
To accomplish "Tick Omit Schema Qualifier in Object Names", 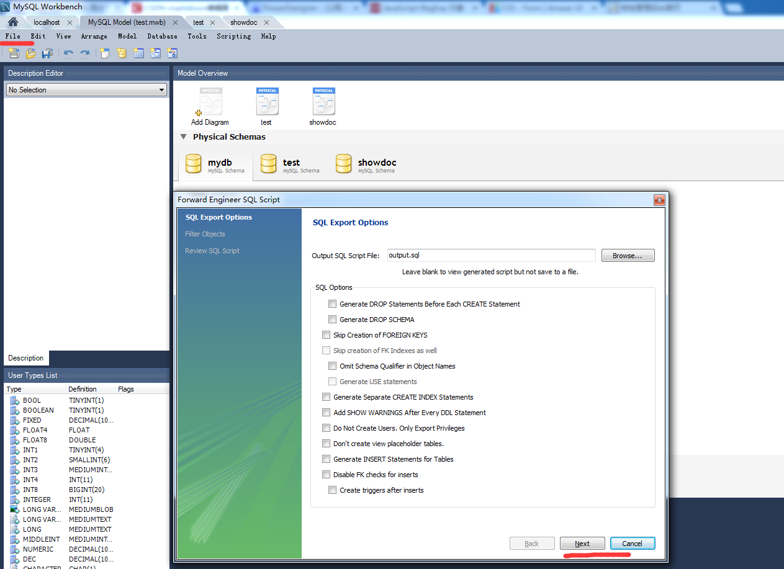I will [333, 366].
